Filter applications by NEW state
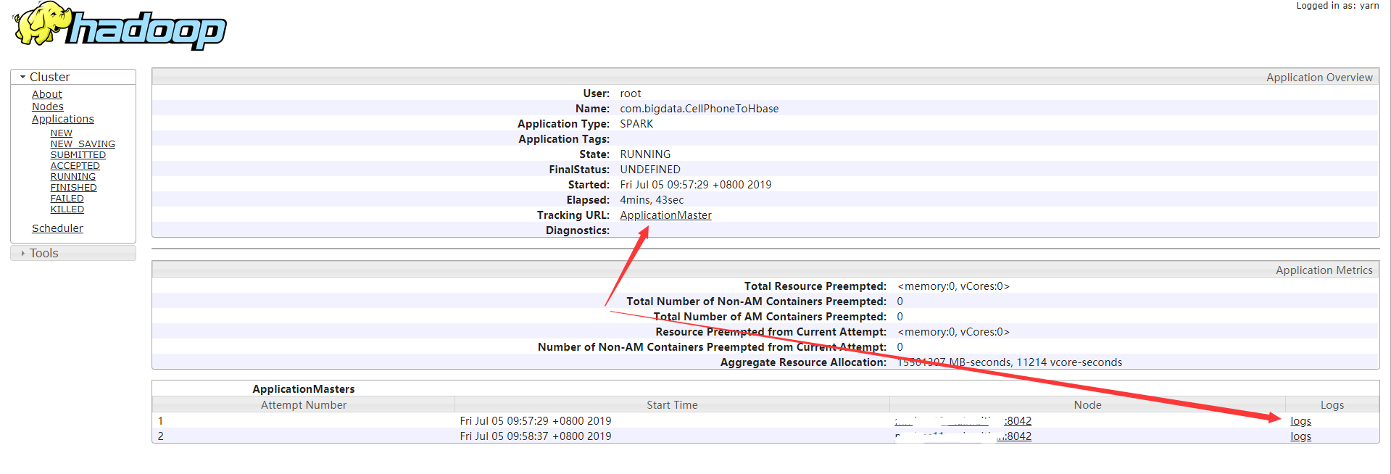The image size is (1391, 474). (x=62, y=133)
